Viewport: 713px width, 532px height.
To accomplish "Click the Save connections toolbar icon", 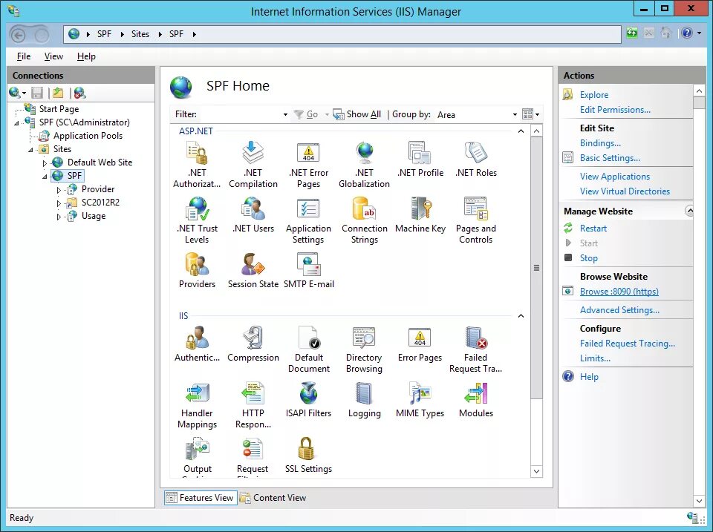I will [x=37, y=93].
